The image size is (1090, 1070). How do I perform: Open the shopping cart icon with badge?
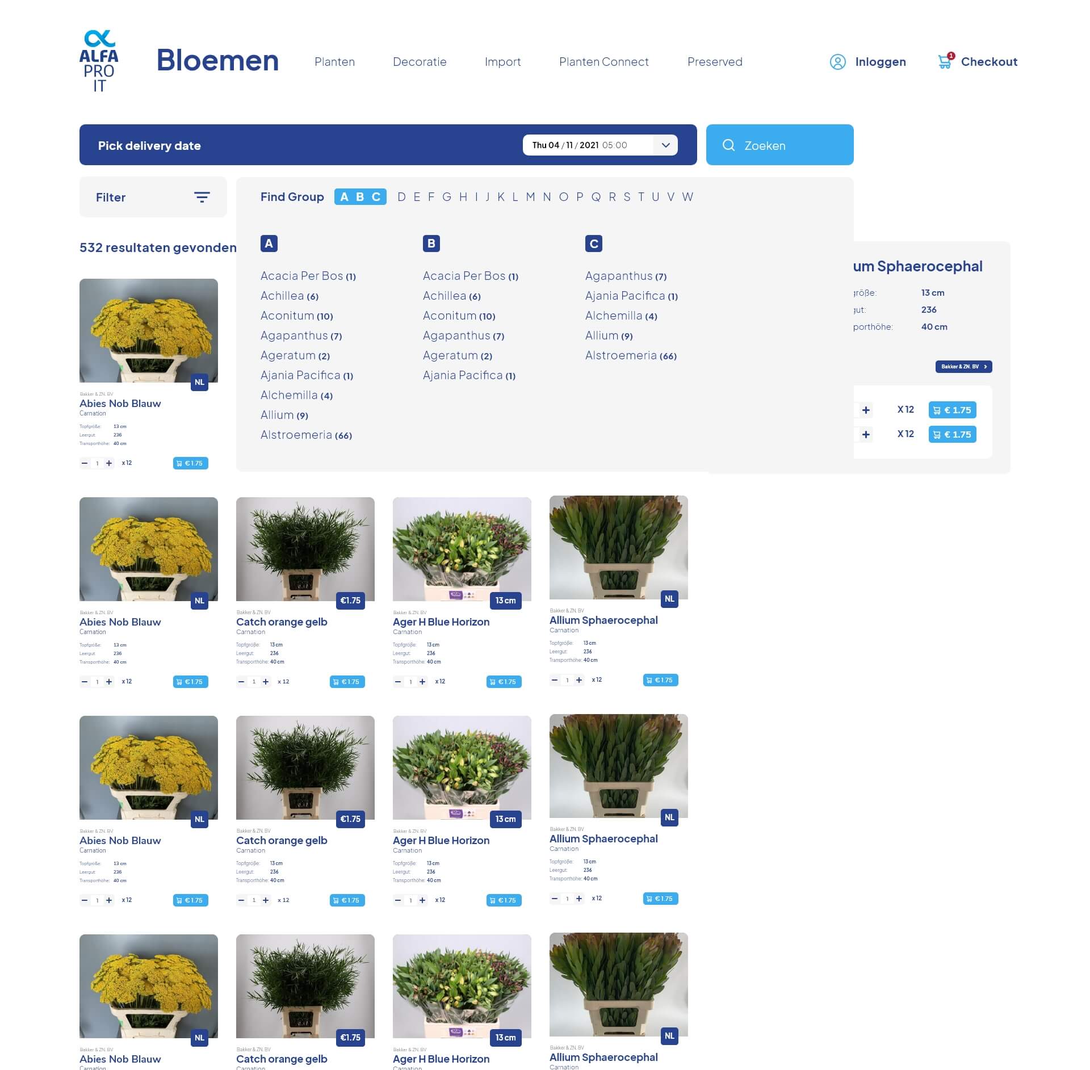946,60
